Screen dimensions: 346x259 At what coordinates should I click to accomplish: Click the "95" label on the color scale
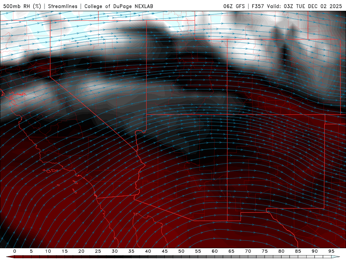(x=331, y=251)
